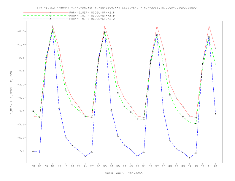
Task: Click the 03 forecast hour tick label
Action: [x=39, y=166]
